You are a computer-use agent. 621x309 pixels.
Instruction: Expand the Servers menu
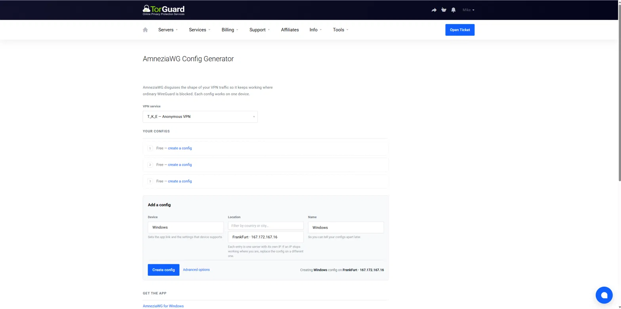click(168, 30)
